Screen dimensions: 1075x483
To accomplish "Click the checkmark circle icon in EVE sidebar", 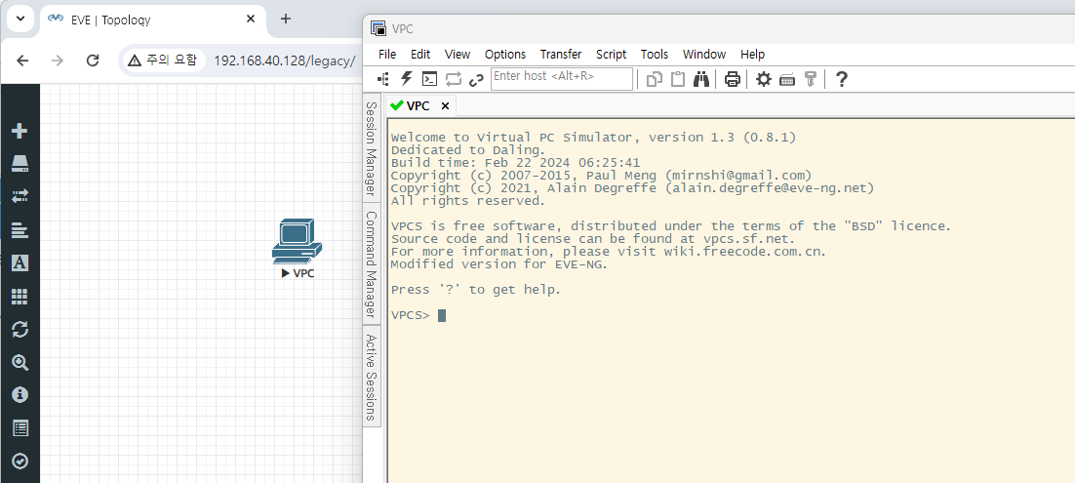I will pos(20,461).
